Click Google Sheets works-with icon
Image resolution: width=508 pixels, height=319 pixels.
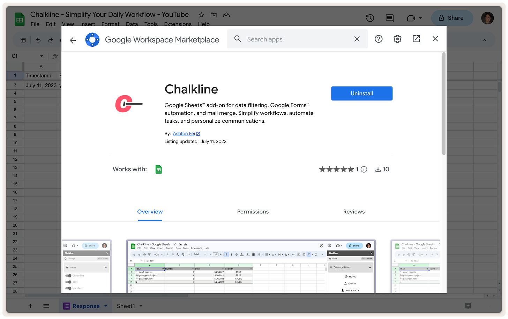pos(159,169)
